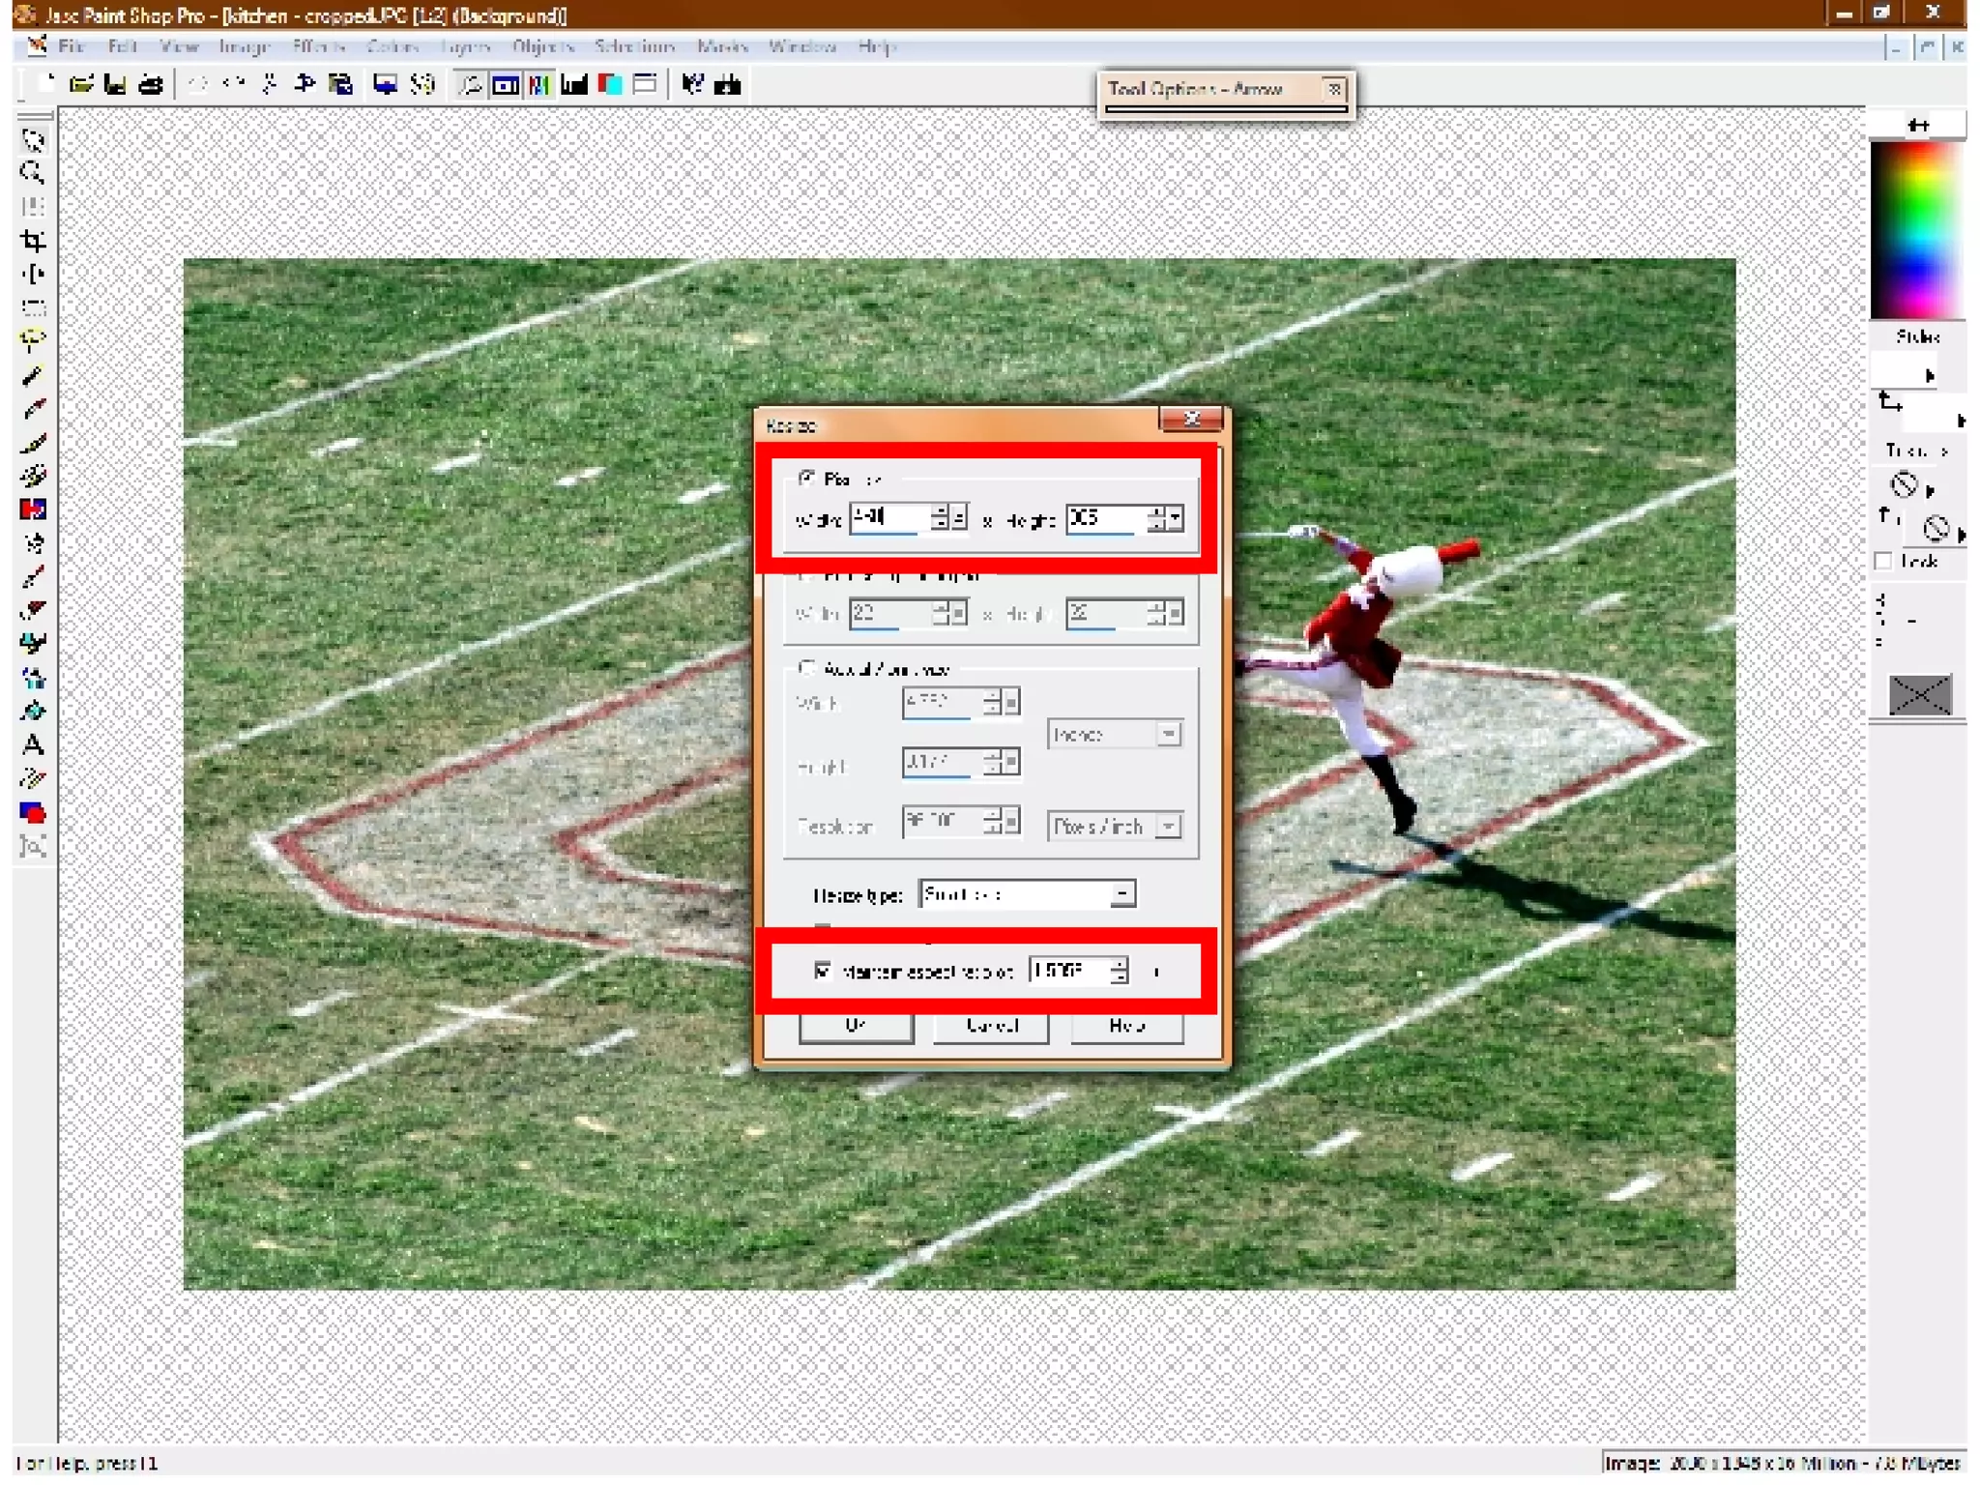Select the Crop tool in left toolbar
1980x1485 pixels.
coord(33,241)
